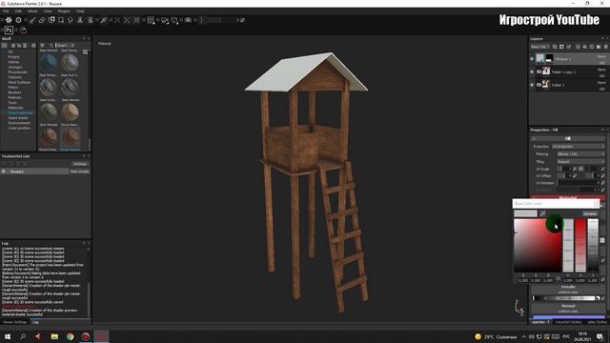Open the notification center icon
Screen dimensions: 610x343
pyautogui.click(x=600, y=336)
